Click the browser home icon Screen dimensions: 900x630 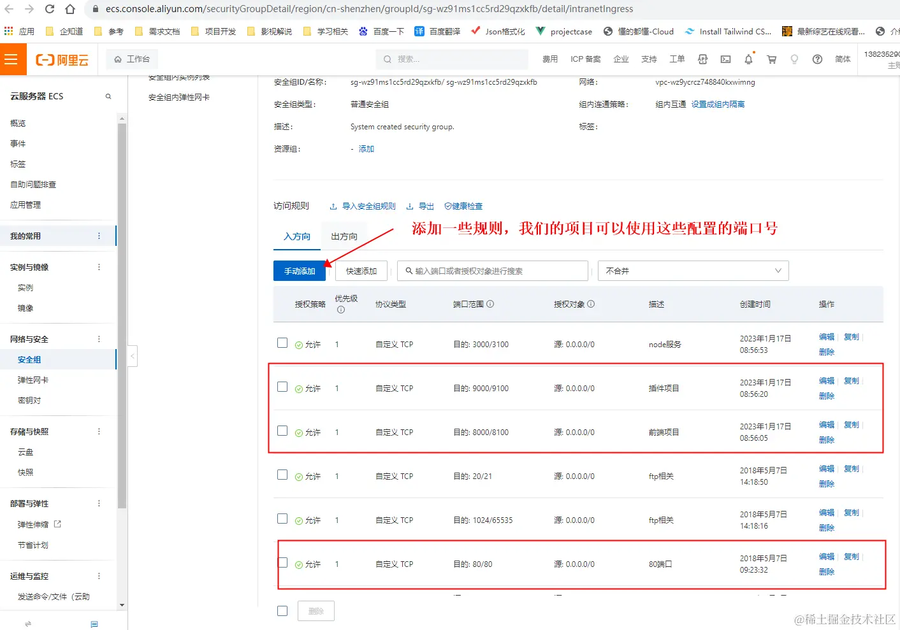click(70, 9)
